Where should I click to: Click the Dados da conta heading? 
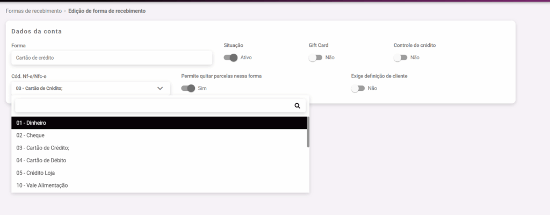pos(37,32)
